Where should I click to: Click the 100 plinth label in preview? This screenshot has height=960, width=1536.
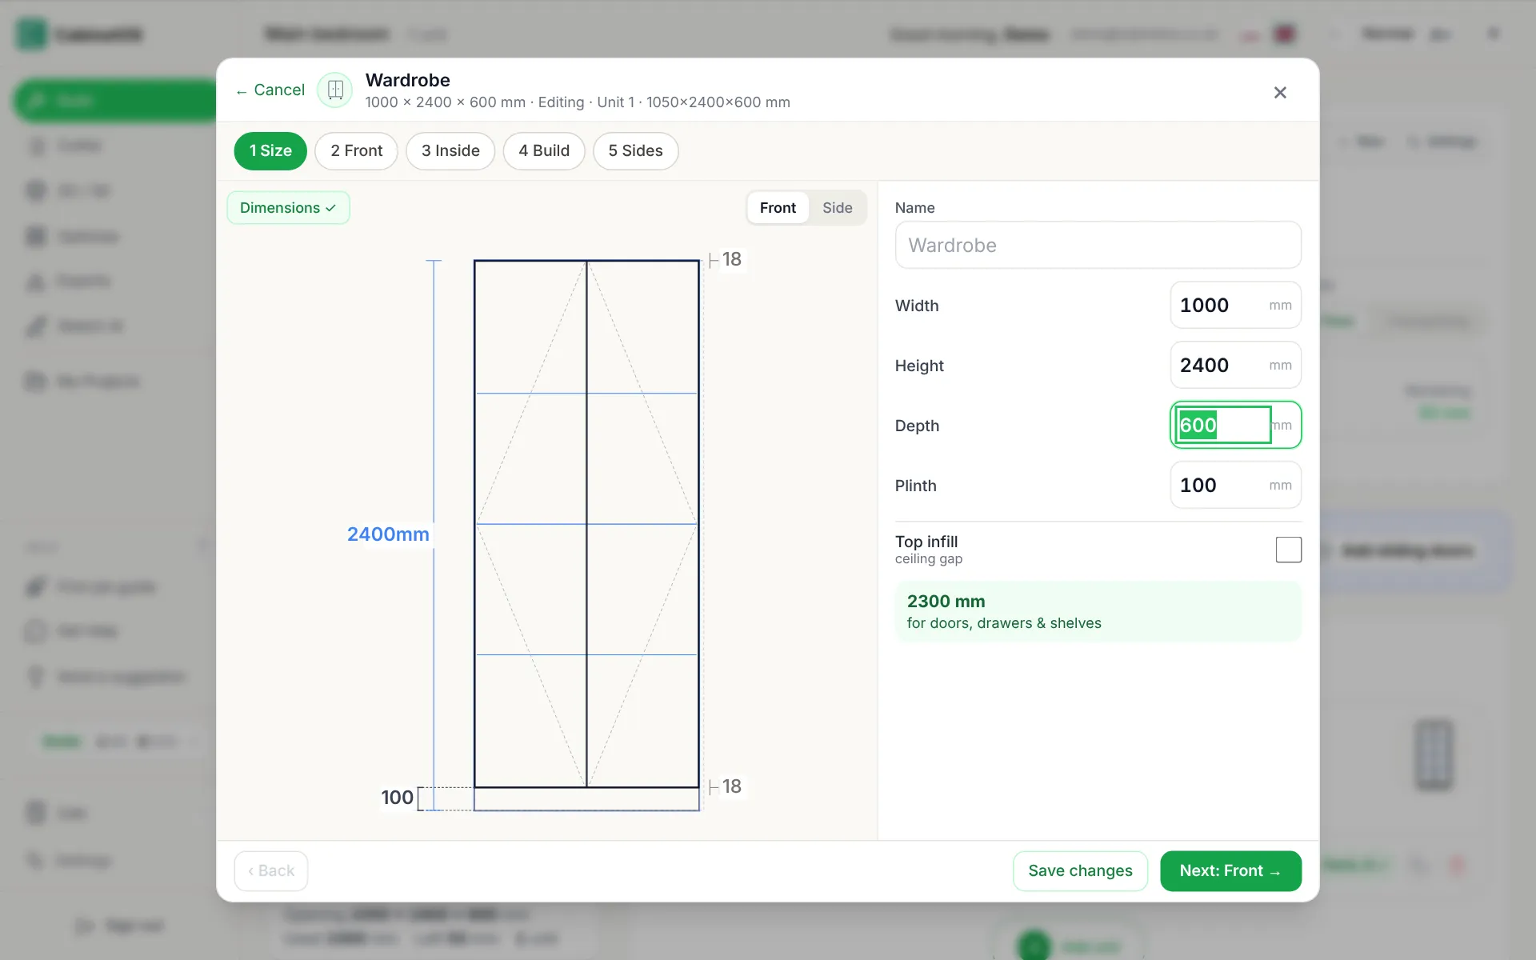point(397,798)
